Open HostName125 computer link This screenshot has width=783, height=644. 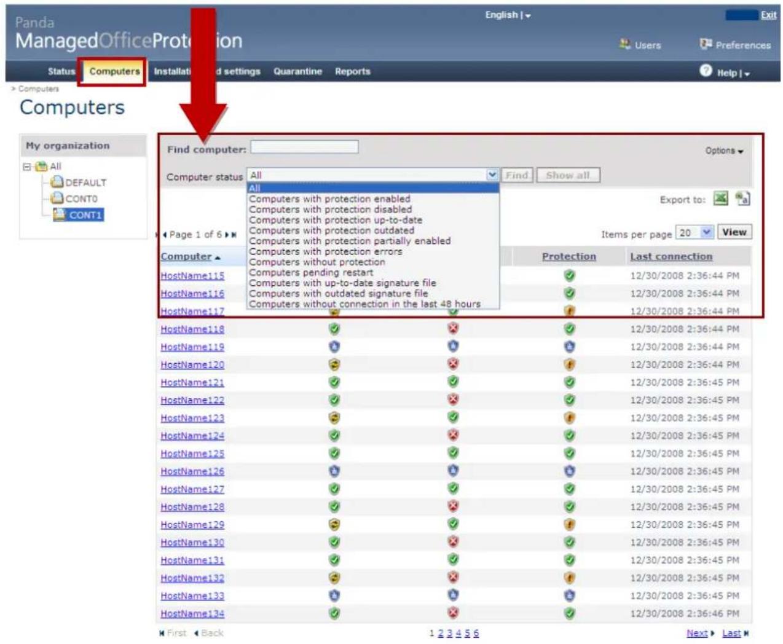pyautogui.click(x=192, y=454)
